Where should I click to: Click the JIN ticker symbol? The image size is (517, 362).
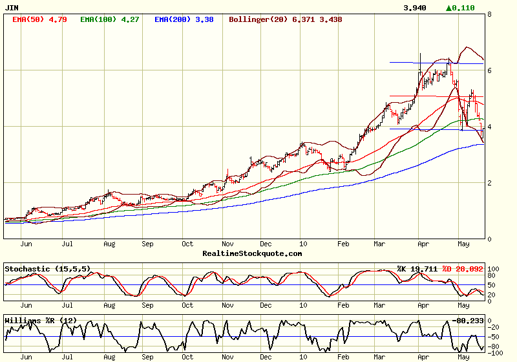12,8
